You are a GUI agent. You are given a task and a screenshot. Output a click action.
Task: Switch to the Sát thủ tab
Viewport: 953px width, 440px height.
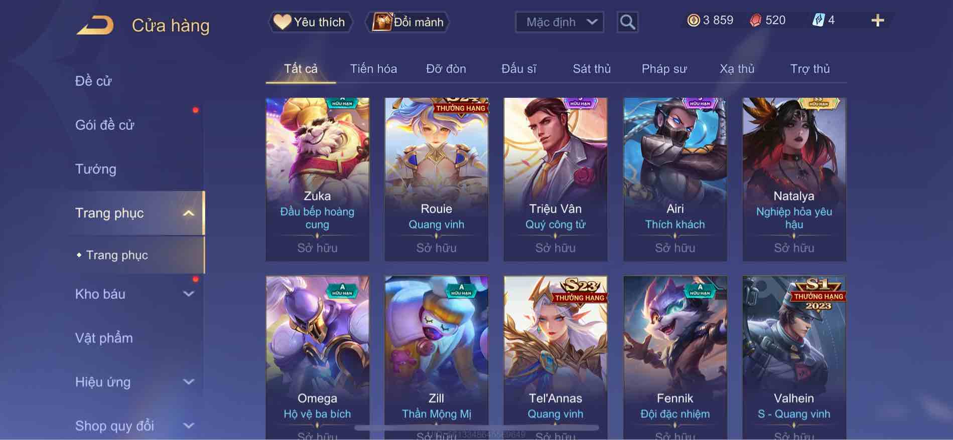[x=592, y=69]
